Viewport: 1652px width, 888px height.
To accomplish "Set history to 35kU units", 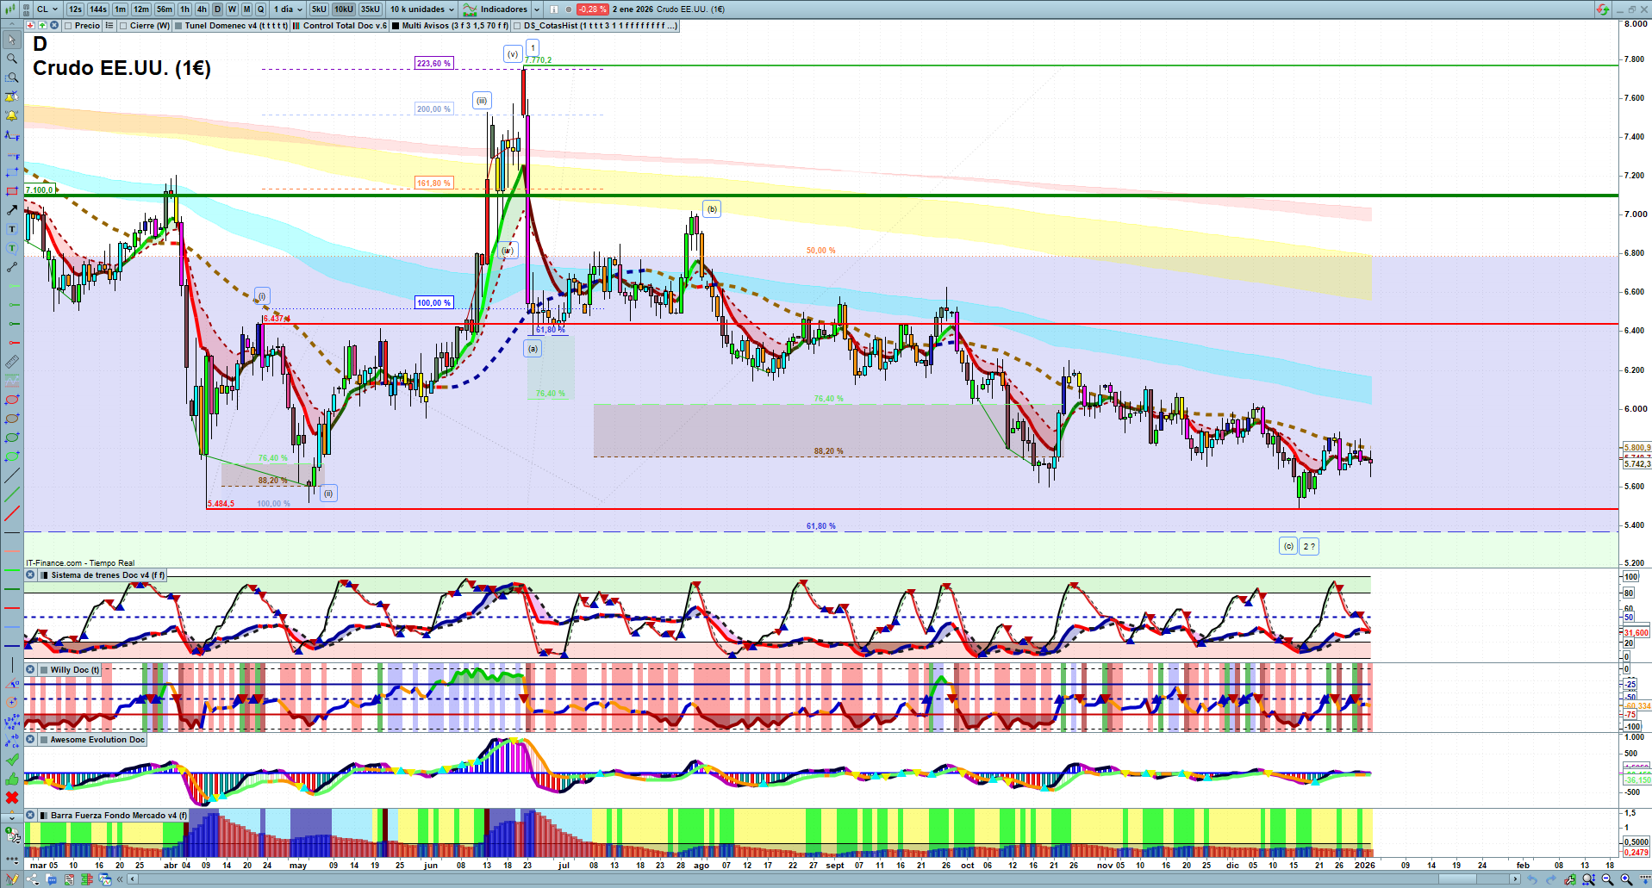I will [371, 9].
